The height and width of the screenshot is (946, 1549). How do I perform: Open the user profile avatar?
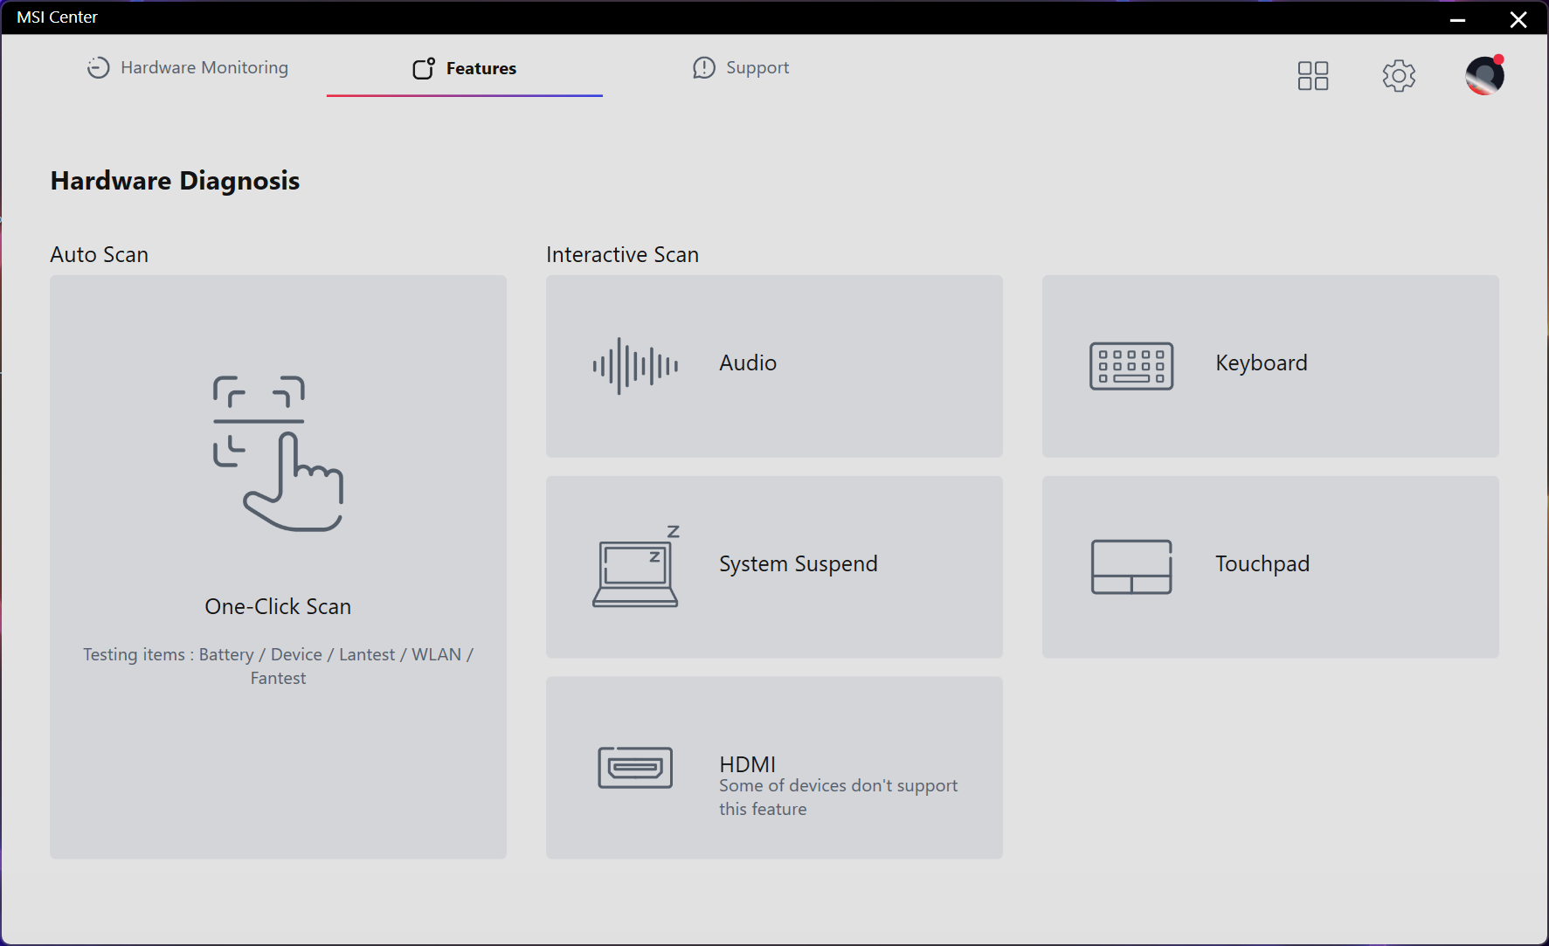1484,76
